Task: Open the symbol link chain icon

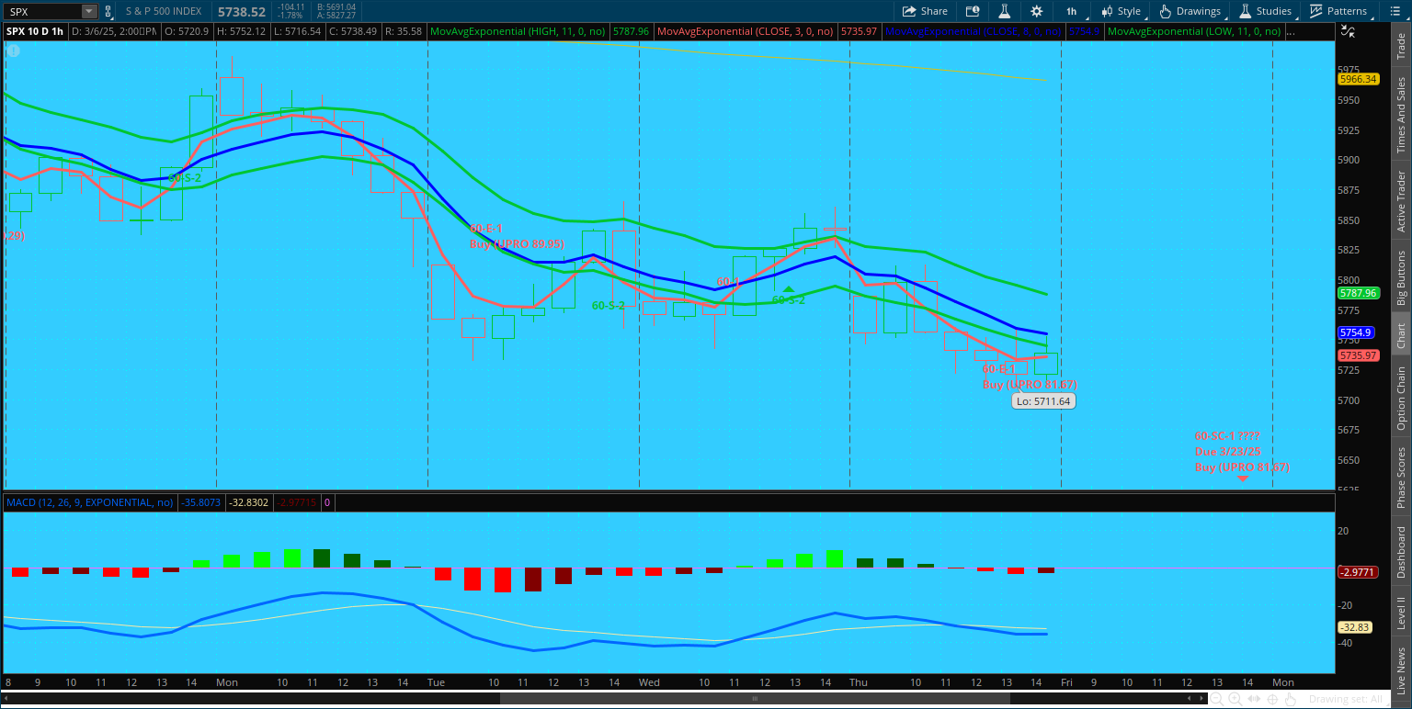Action: (x=108, y=11)
